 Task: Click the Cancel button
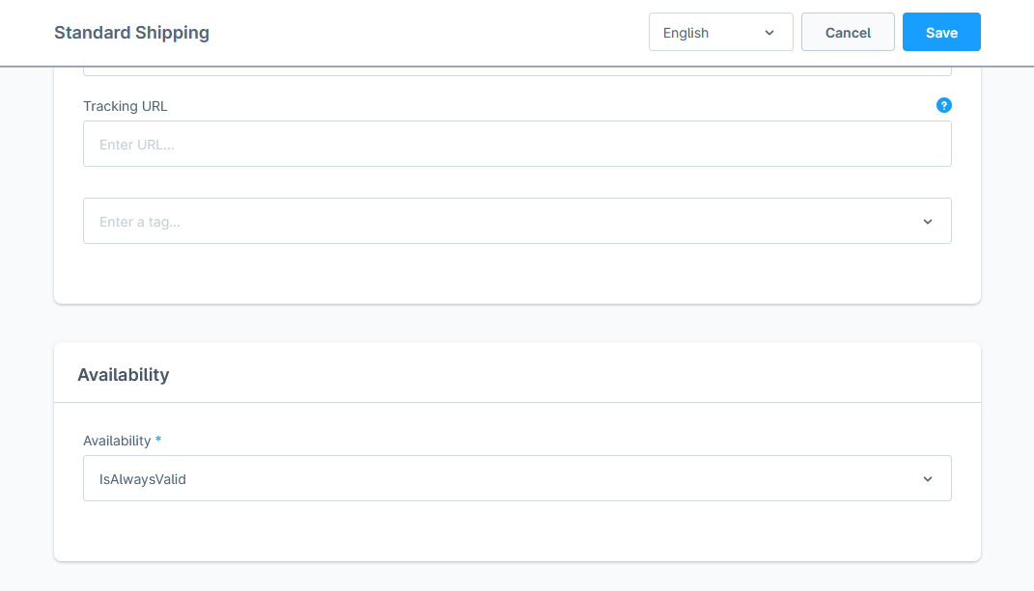(848, 32)
